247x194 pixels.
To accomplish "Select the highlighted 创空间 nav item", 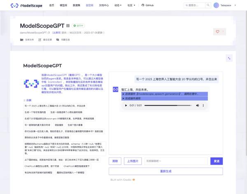I will (89, 5).
